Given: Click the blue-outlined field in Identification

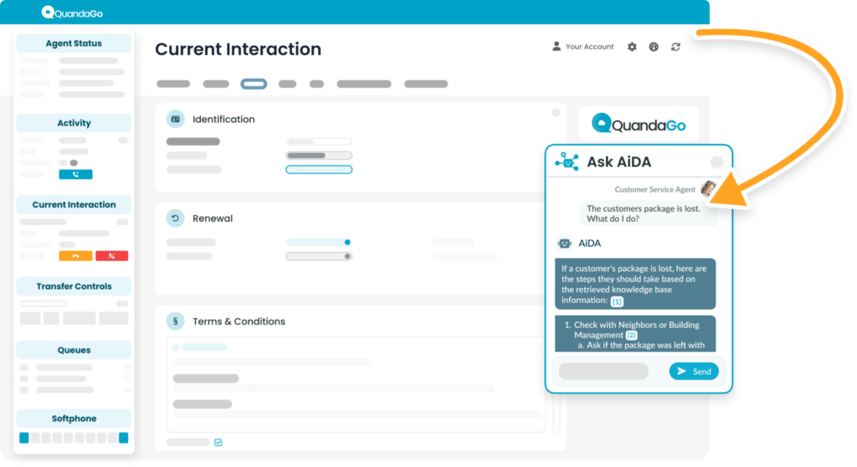Looking at the screenshot, I should pos(319,170).
